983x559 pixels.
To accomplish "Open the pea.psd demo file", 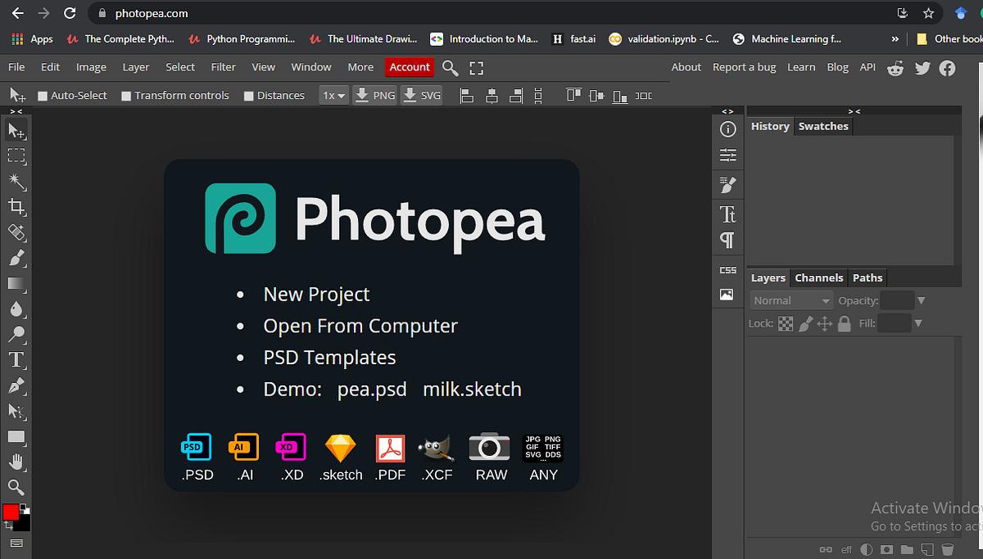I will click(372, 390).
